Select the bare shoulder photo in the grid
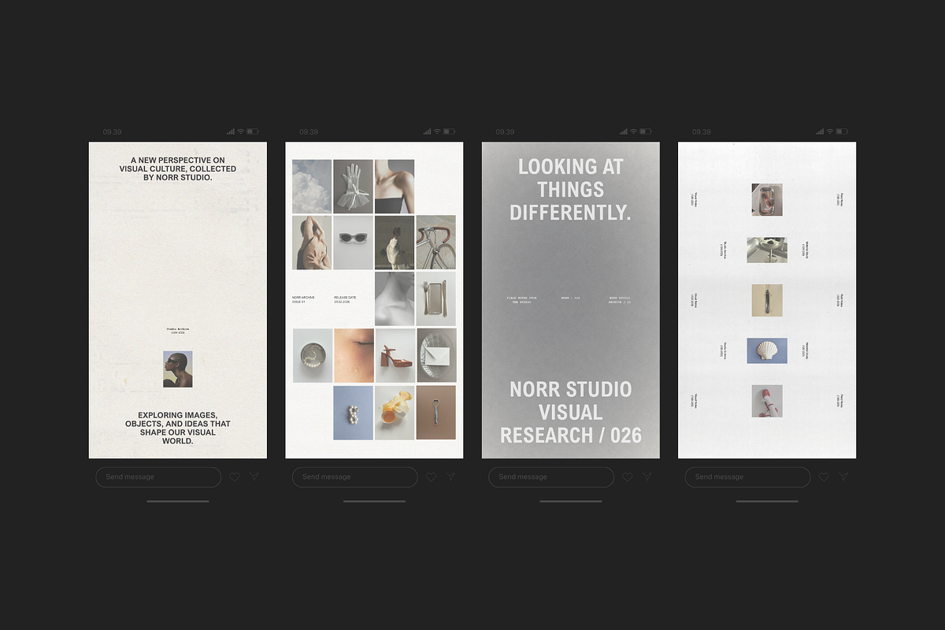 (x=395, y=186)
